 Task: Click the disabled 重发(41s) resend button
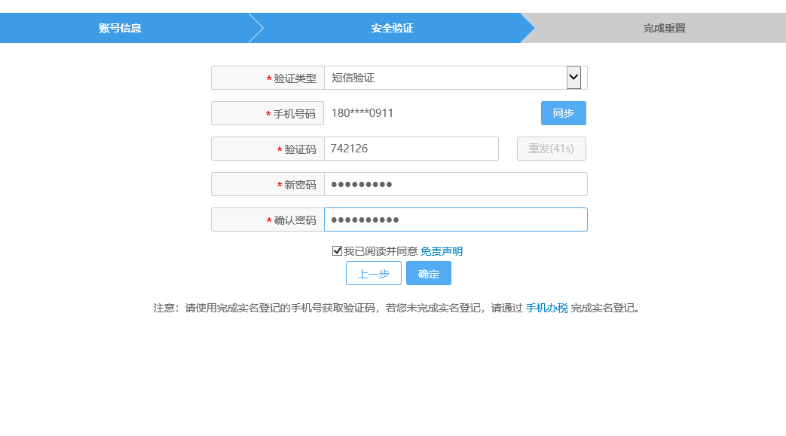(x=552, y=149)
